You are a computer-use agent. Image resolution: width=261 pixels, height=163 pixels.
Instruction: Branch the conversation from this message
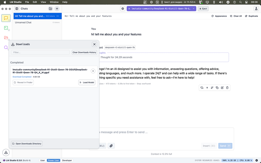pyautogui.click(x=212, y=88)
